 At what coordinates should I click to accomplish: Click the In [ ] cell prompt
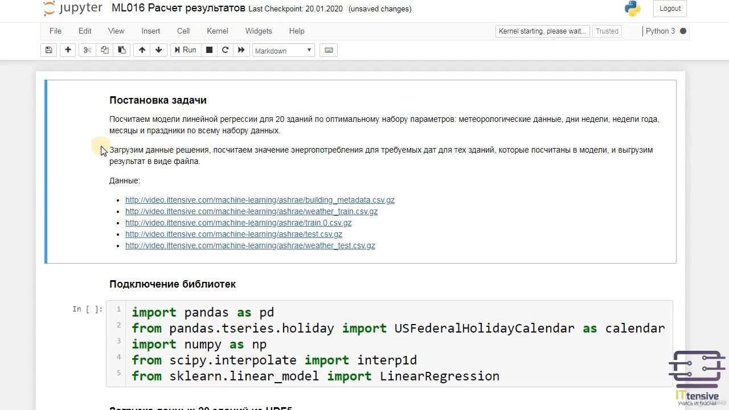coord(88,309)
